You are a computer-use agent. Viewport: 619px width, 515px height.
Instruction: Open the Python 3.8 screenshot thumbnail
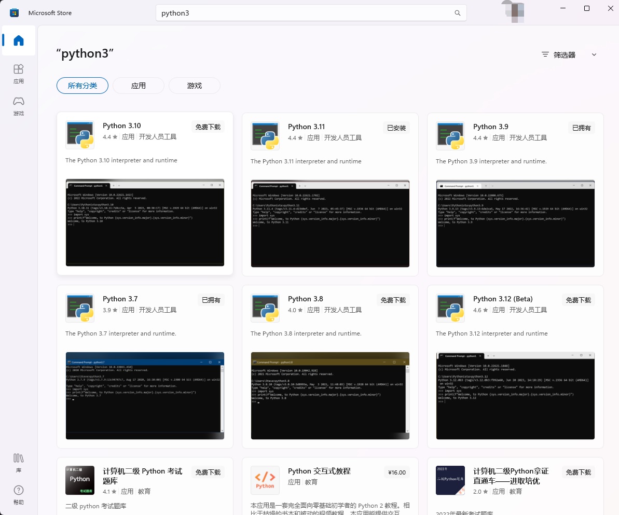[330, 396]
